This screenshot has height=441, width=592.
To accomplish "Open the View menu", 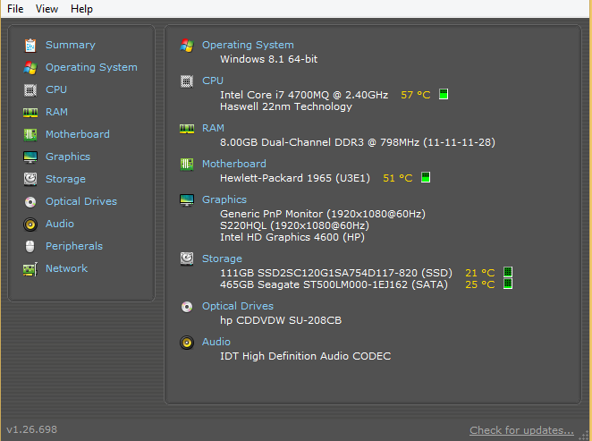I will pyautogui.click(x=47, y=9).
